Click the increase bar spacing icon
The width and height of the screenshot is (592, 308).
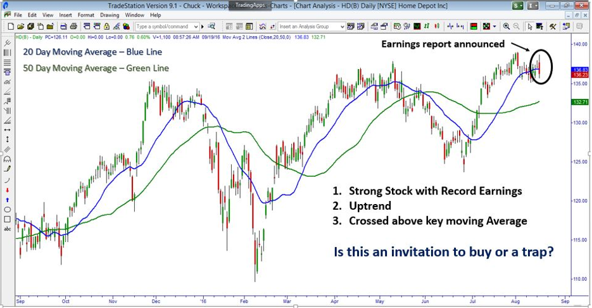pos(460,27)
